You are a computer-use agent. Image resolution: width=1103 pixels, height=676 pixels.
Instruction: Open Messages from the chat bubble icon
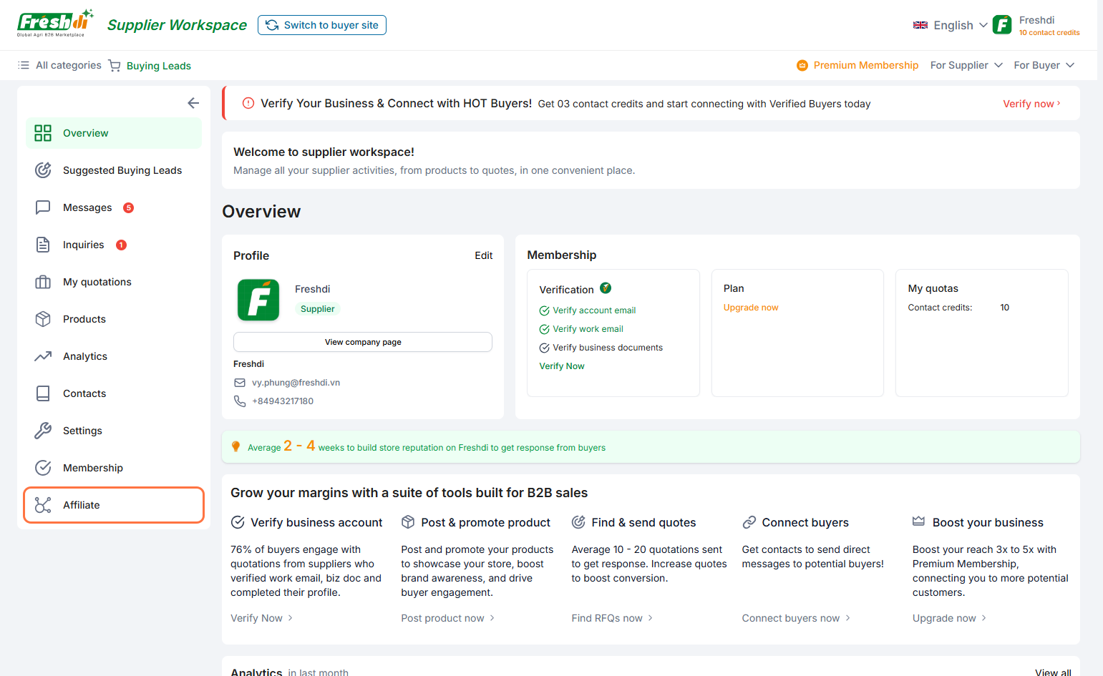[x=43, y=207]
